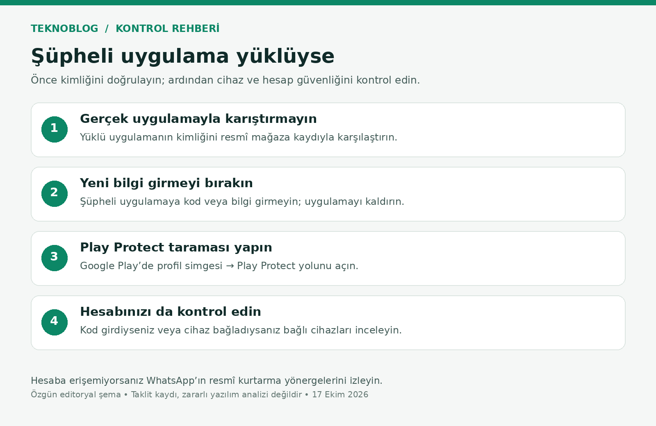The width and height of the screenshot is (656, 426).
Task: Select heading 'Hesabınızı da kontrol edin'
Action: click(171, 312)
